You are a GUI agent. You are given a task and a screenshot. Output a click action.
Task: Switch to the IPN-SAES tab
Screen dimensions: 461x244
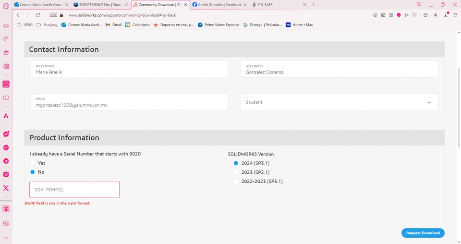point(279,5)
